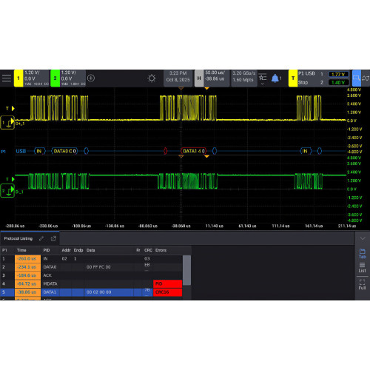Screen dimensions: 370x370
Task: Pop out the protocol listing window icon
Action: pos(53,238)
